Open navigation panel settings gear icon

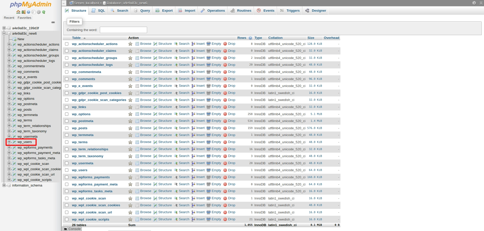[39, 12]
